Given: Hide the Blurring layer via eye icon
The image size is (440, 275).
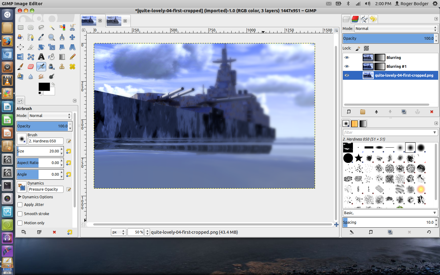Looking at the screenshot, I should pyautogui.click(x=346, y=57).
